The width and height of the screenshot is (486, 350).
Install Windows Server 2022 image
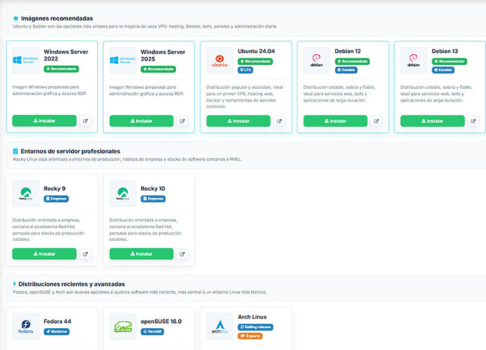[44, 120]
